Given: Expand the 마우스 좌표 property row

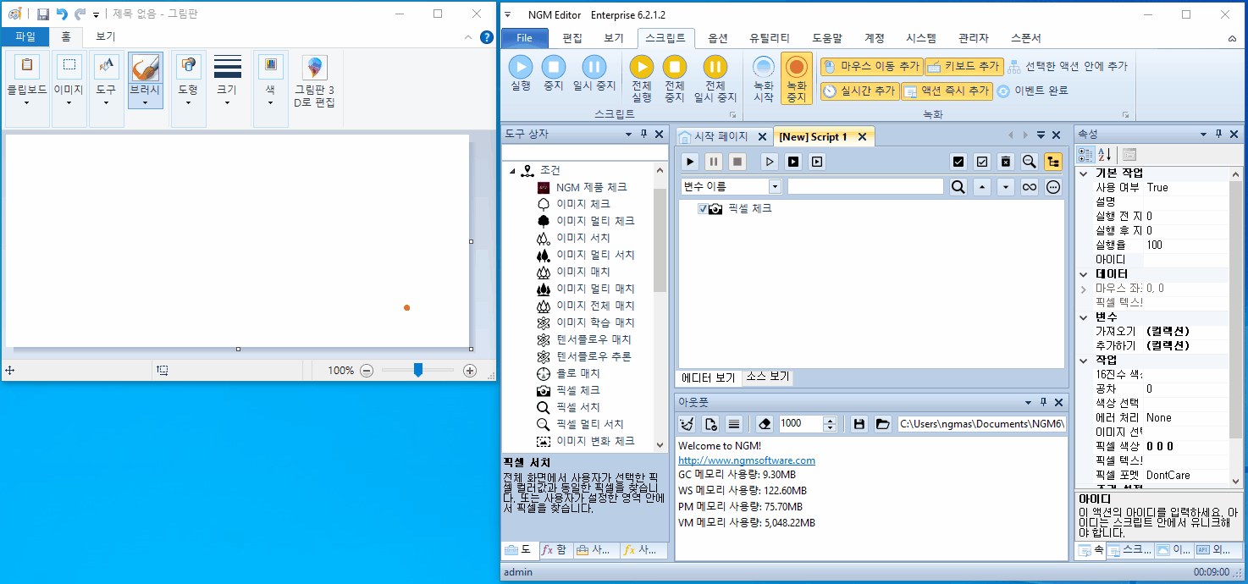Looking at the screenshot, I should [1084, 289].
